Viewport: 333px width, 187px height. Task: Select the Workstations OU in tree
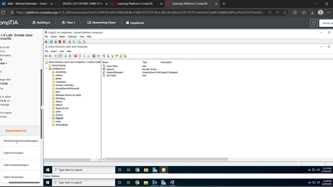[x=62, y=125]
